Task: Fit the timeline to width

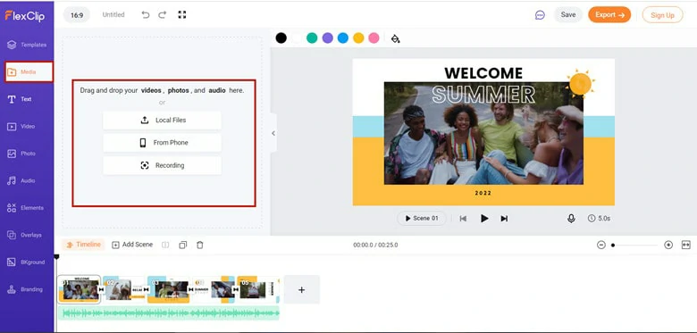Action: pyautogui.click(x=686, y=246)
